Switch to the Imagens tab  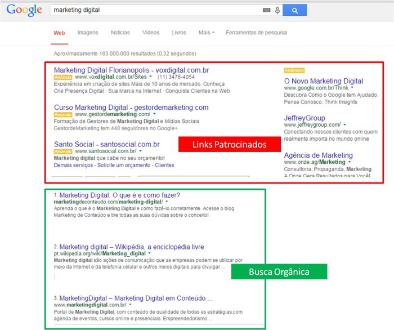click(88, 33)
